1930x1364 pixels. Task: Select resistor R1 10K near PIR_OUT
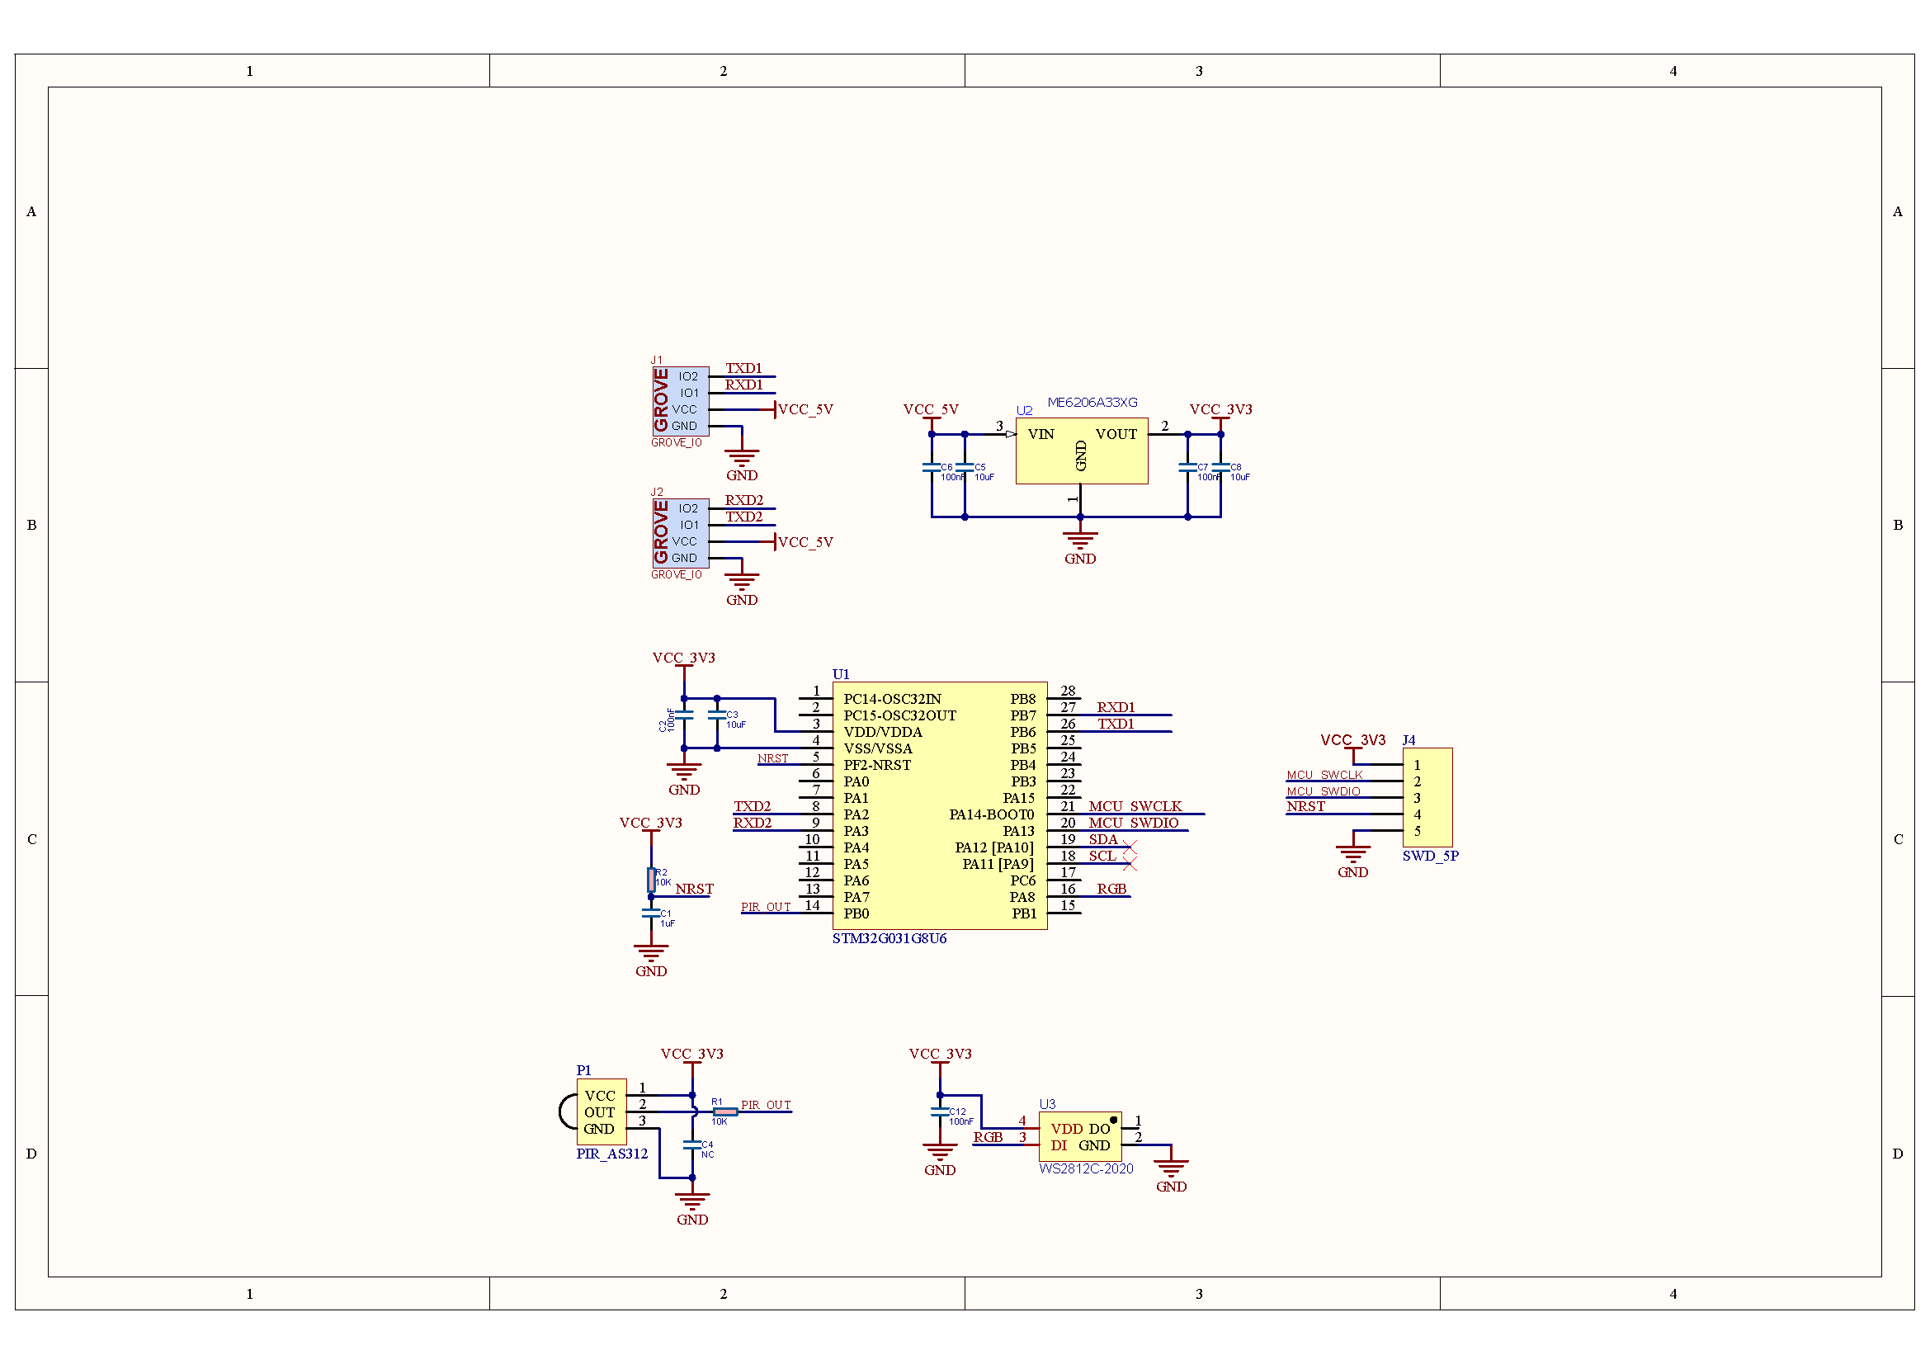[725, 1111]
